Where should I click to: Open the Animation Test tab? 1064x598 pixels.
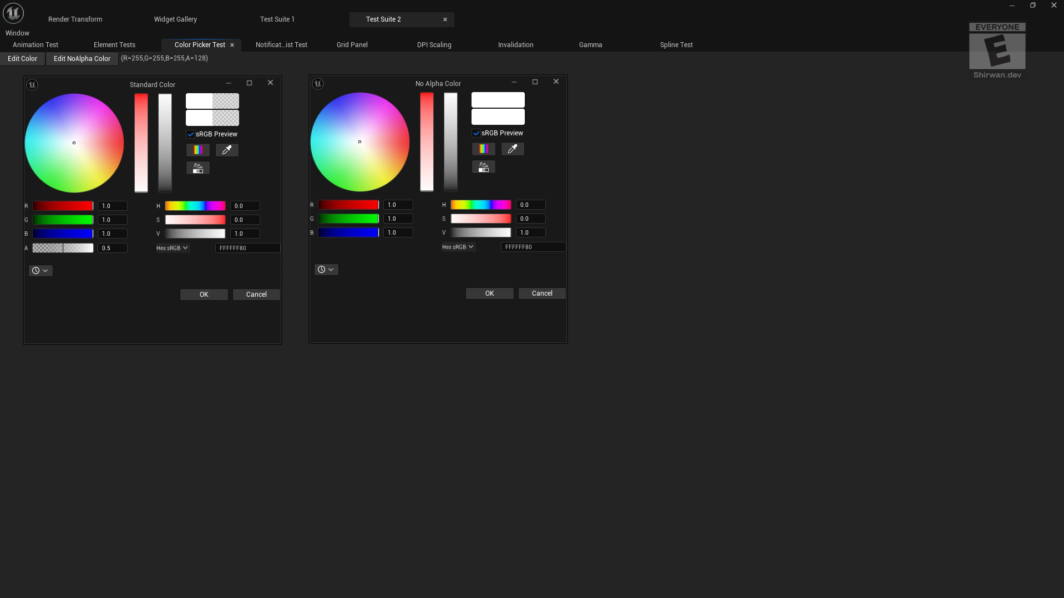click(x=36, y=45)
